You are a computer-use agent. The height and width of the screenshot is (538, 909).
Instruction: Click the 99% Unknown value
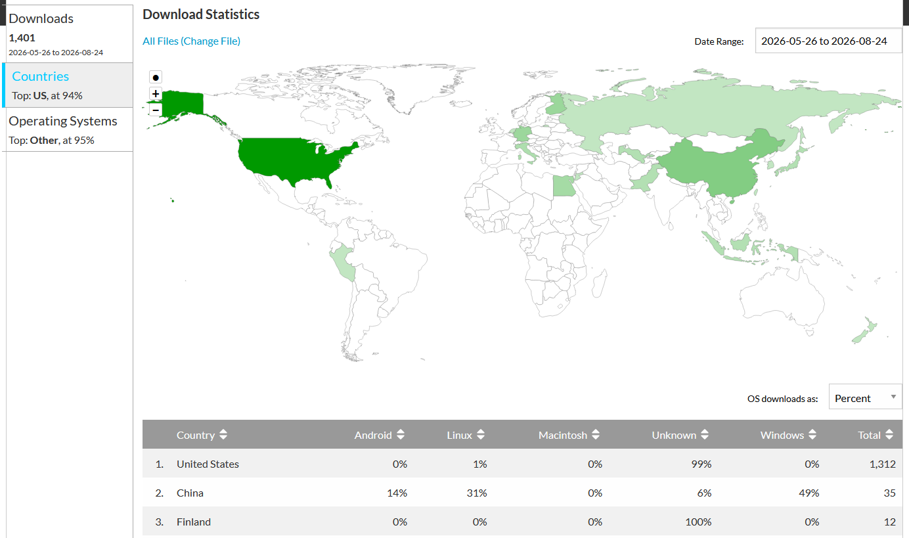tap(701, 464)
